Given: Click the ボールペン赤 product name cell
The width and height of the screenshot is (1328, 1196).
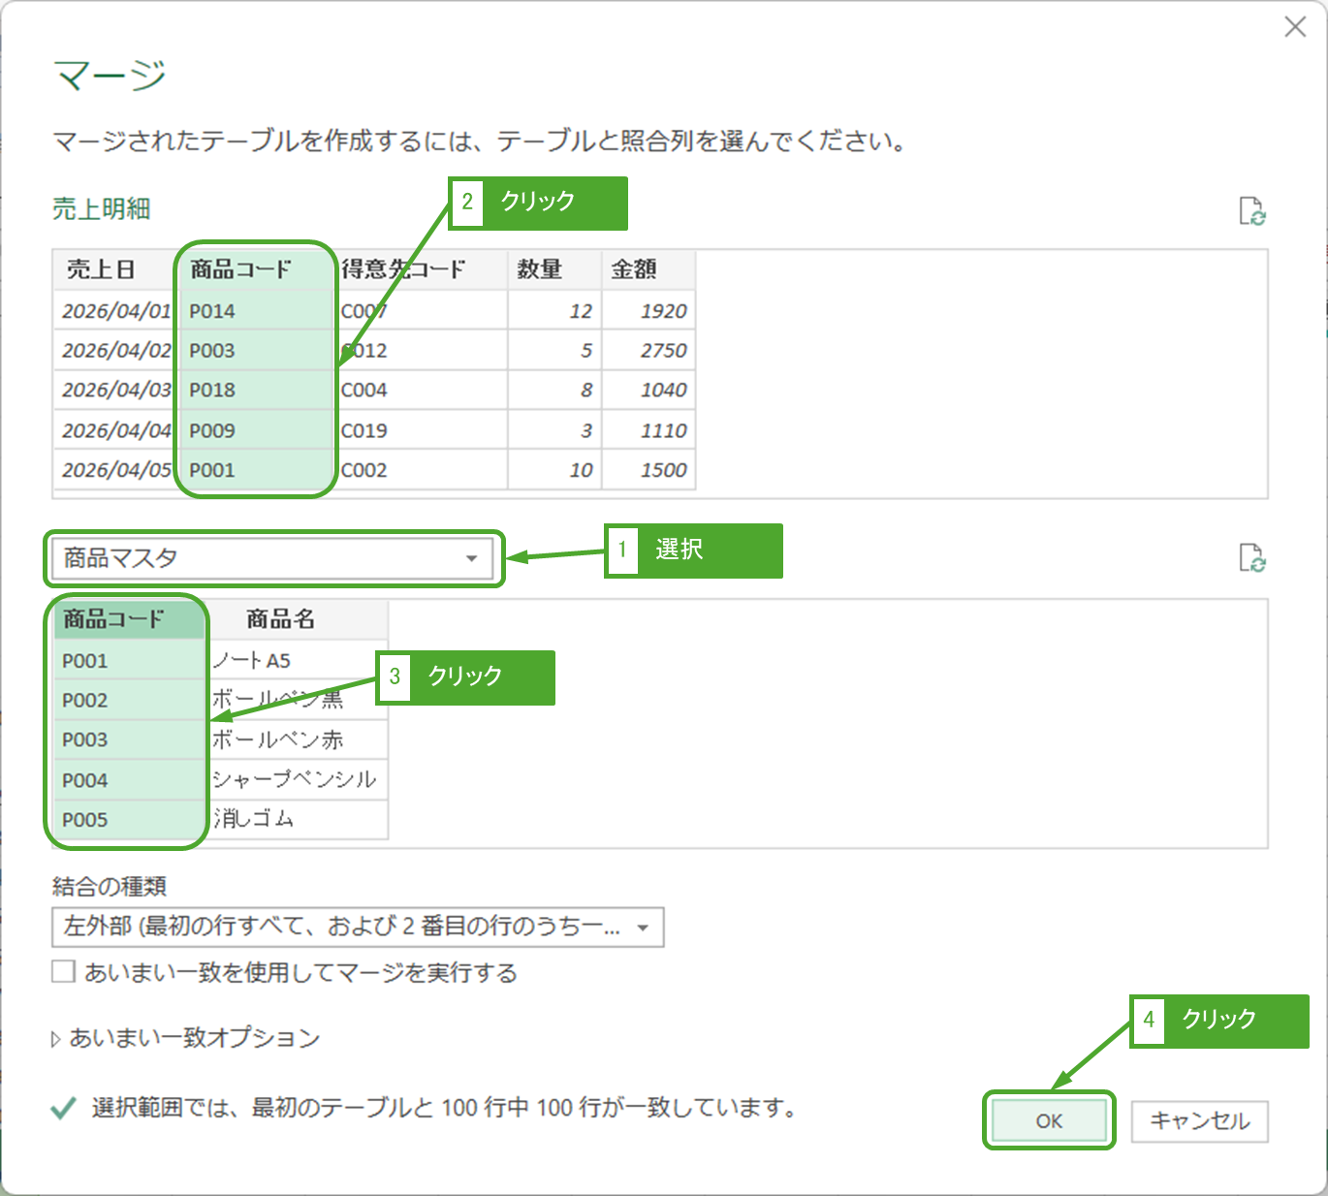Looking at the screenshot, I should [x=278, y=740].
